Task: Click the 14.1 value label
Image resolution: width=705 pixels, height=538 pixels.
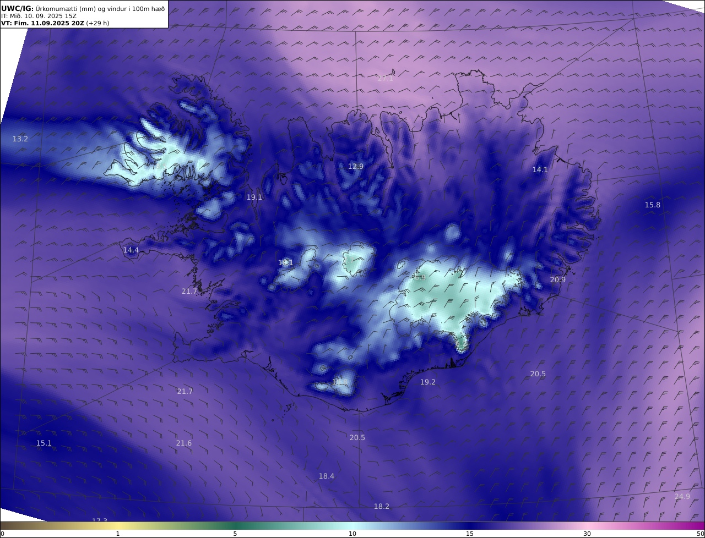Action: (540, 170)
